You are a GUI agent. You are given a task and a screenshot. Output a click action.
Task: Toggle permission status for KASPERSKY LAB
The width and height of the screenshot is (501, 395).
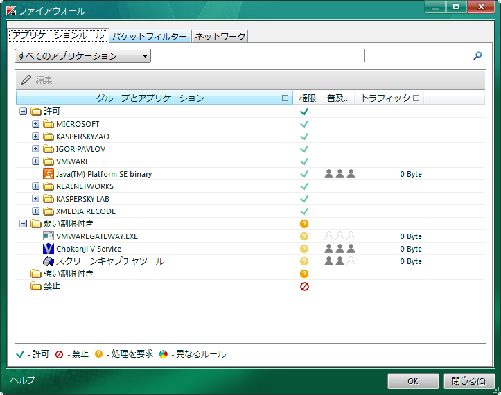click(x=304, y=199)
